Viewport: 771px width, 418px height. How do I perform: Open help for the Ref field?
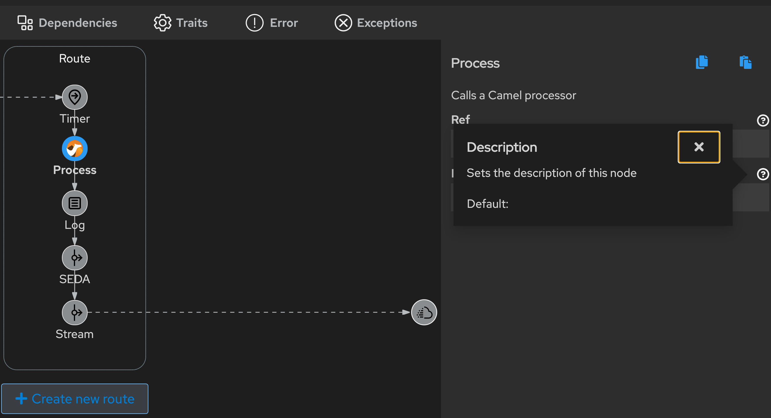[x=763, y=121]
